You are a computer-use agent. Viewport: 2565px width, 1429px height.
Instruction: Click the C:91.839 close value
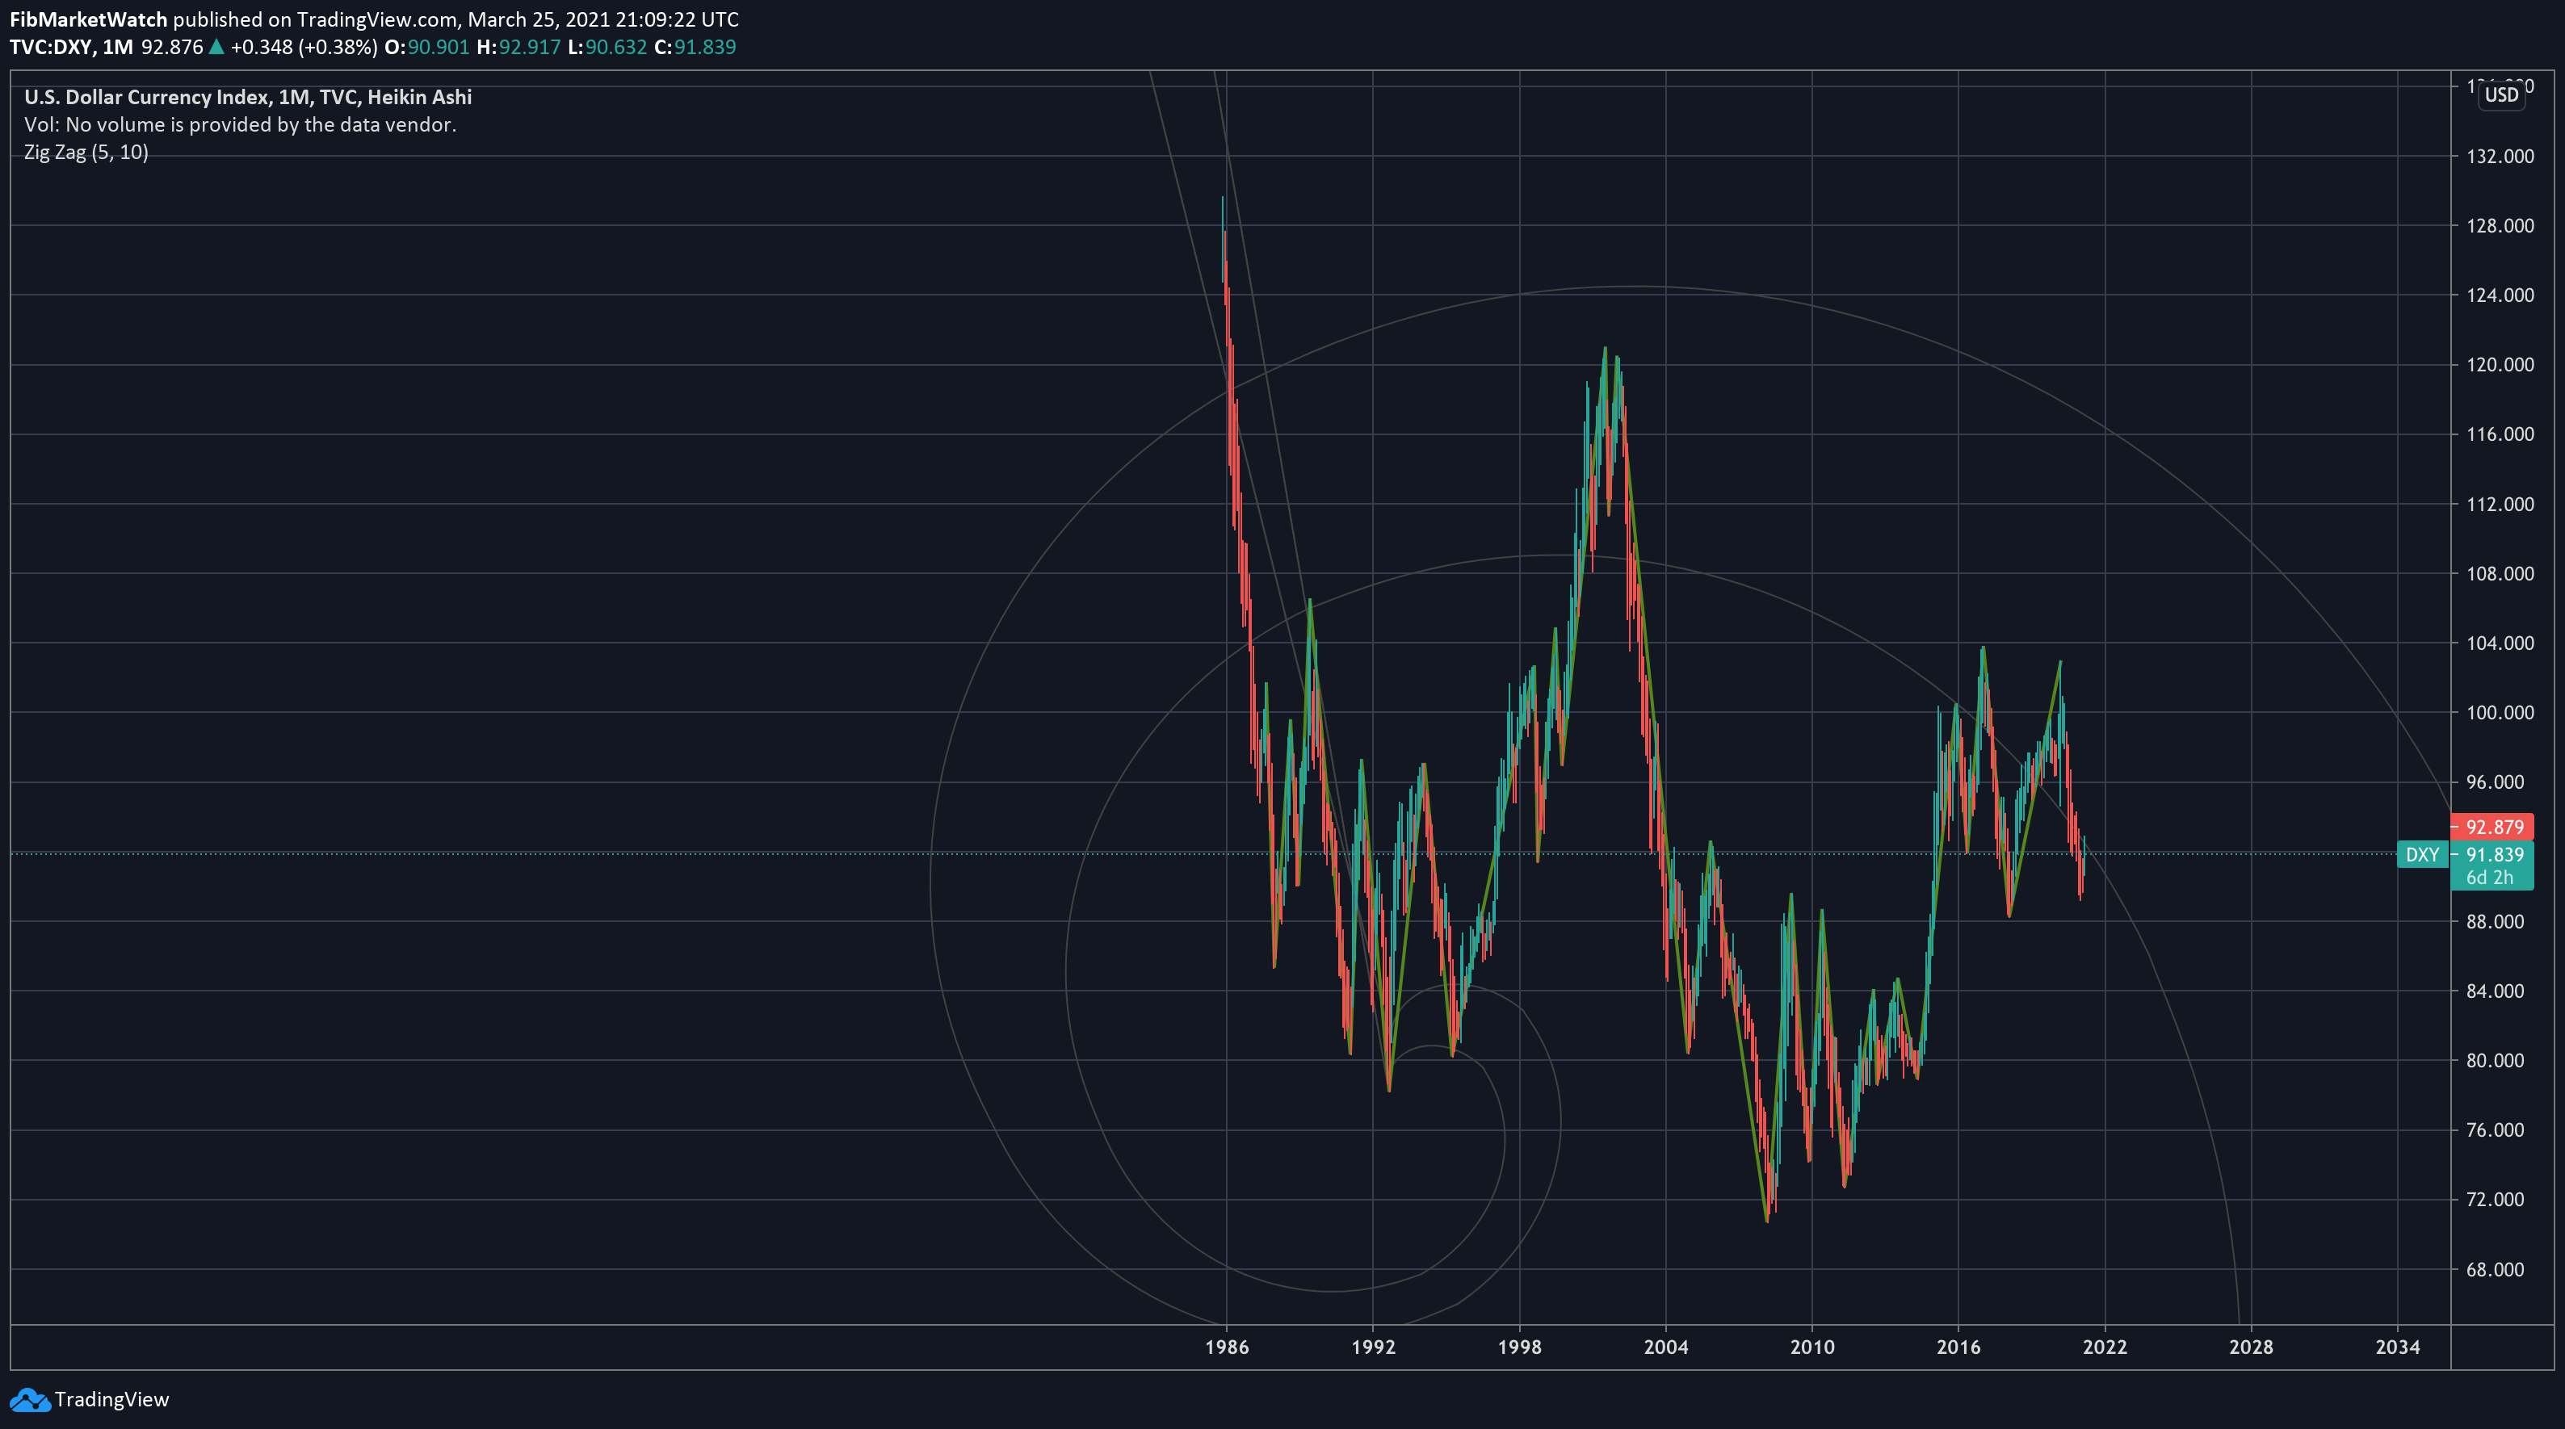point(695,47)
